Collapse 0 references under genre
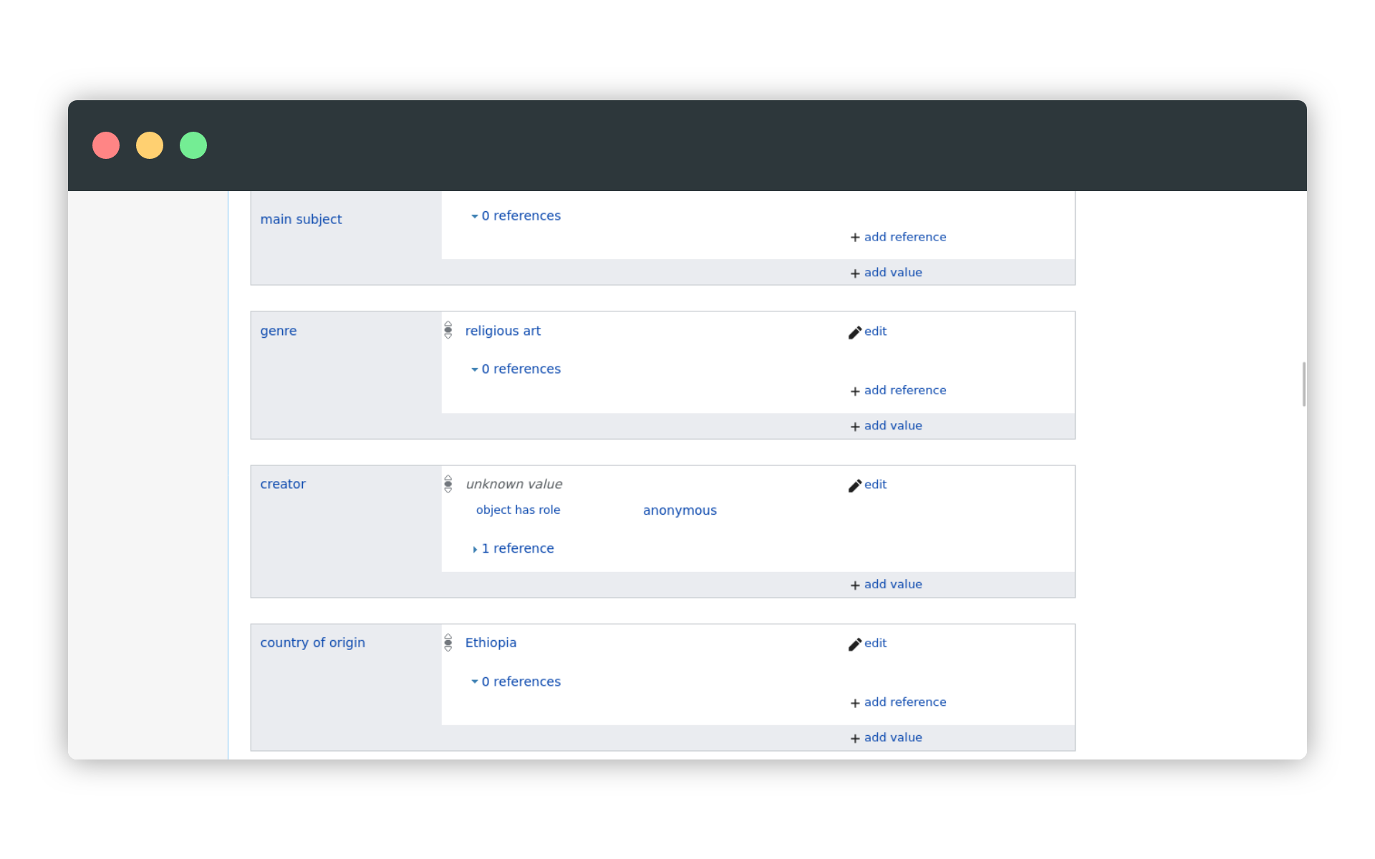The width and height of the screenshot is (1375, 859). coord(516,369)
